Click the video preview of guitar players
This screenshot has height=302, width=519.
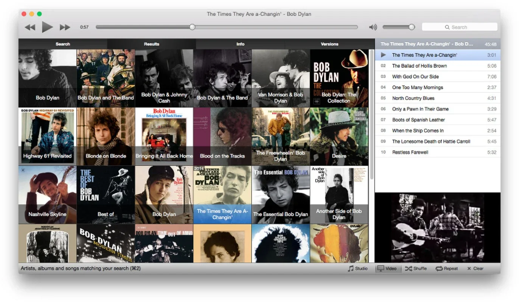438,228
